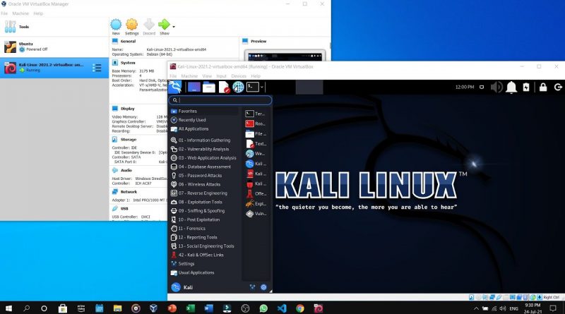Select All Applications in Kali menu

(203, 129)
